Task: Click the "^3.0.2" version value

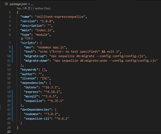Action: click(51, 114)
